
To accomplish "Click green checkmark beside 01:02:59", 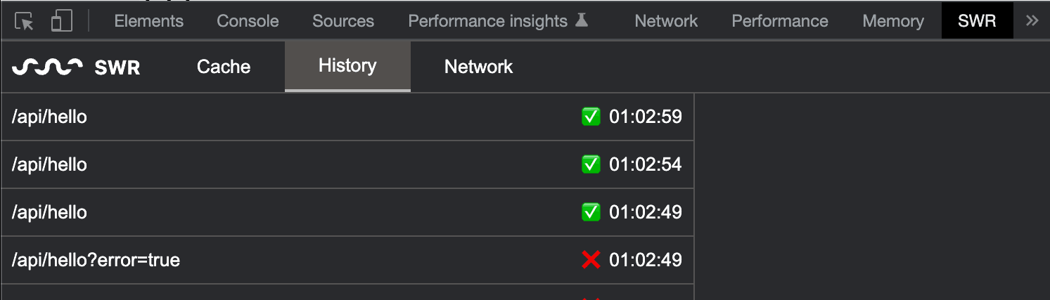I will pos(591,117).
